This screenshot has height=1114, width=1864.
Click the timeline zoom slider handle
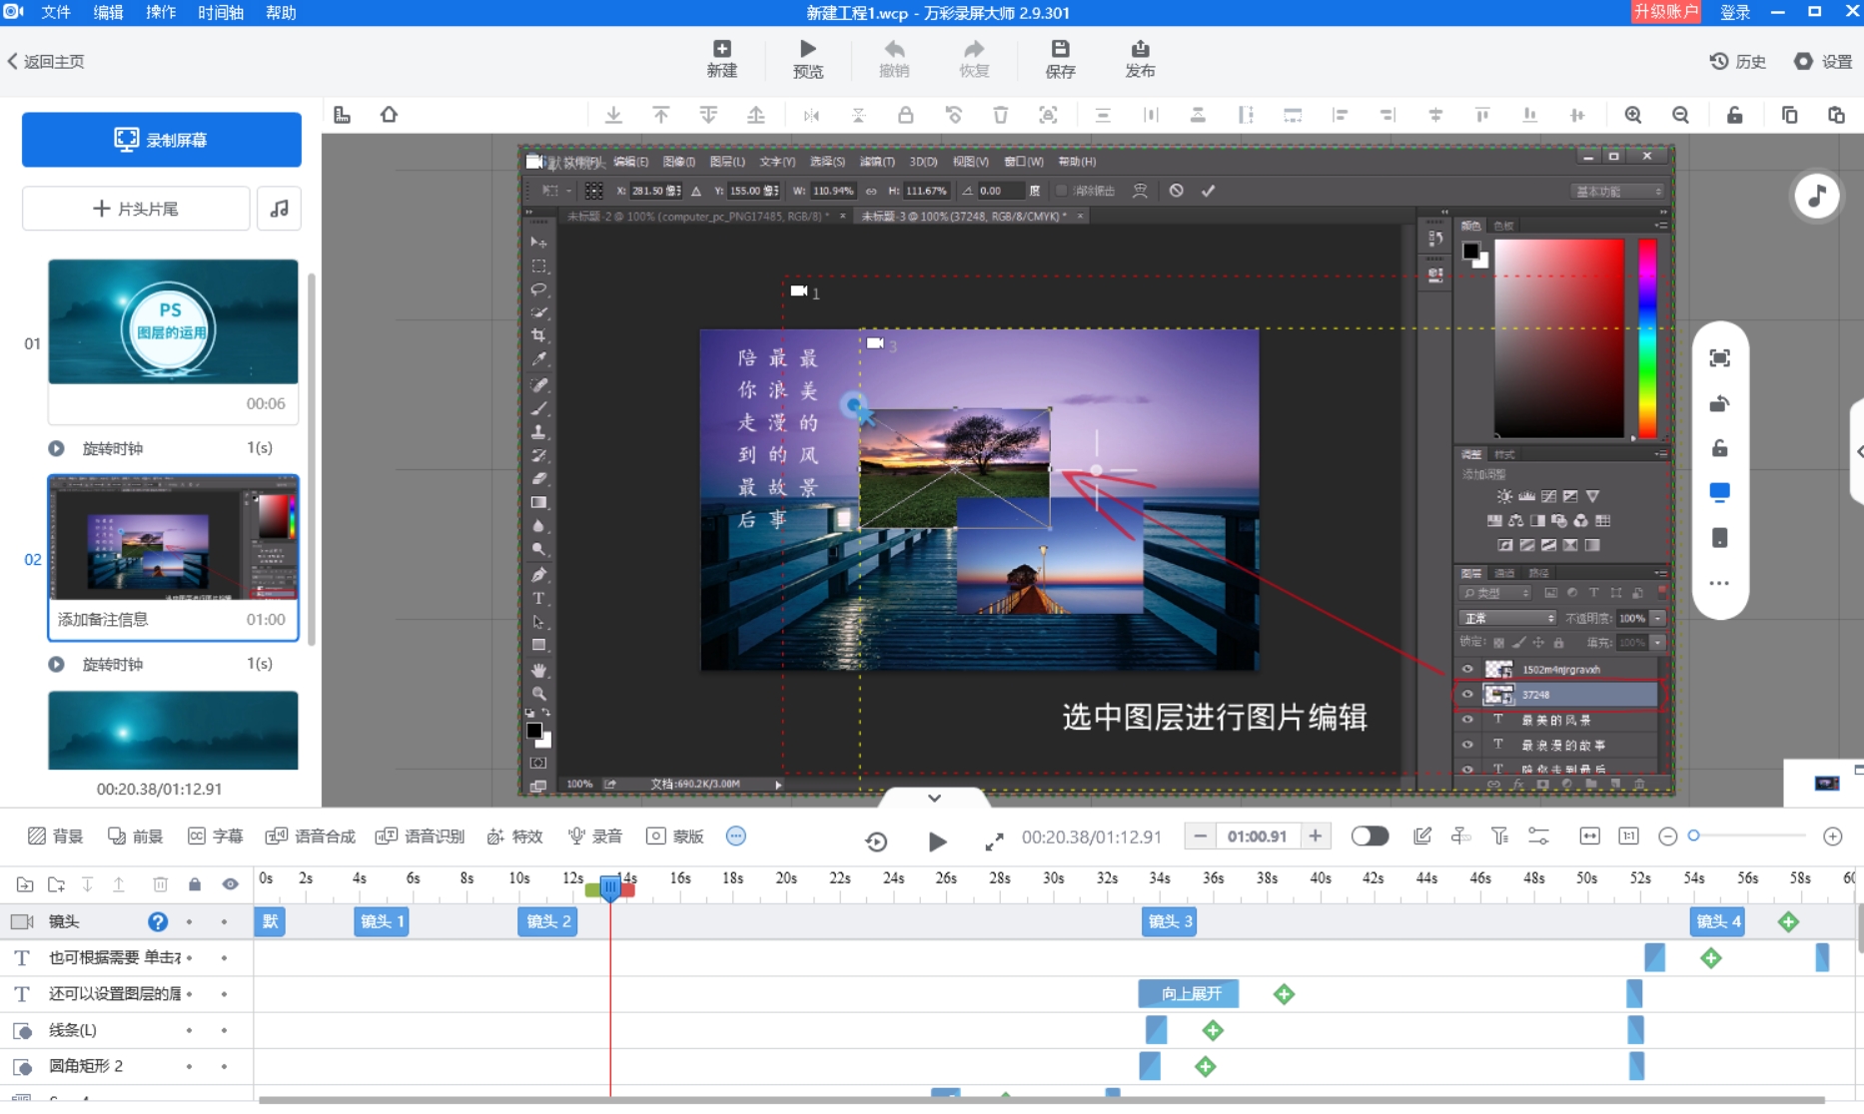point(1694,836)
